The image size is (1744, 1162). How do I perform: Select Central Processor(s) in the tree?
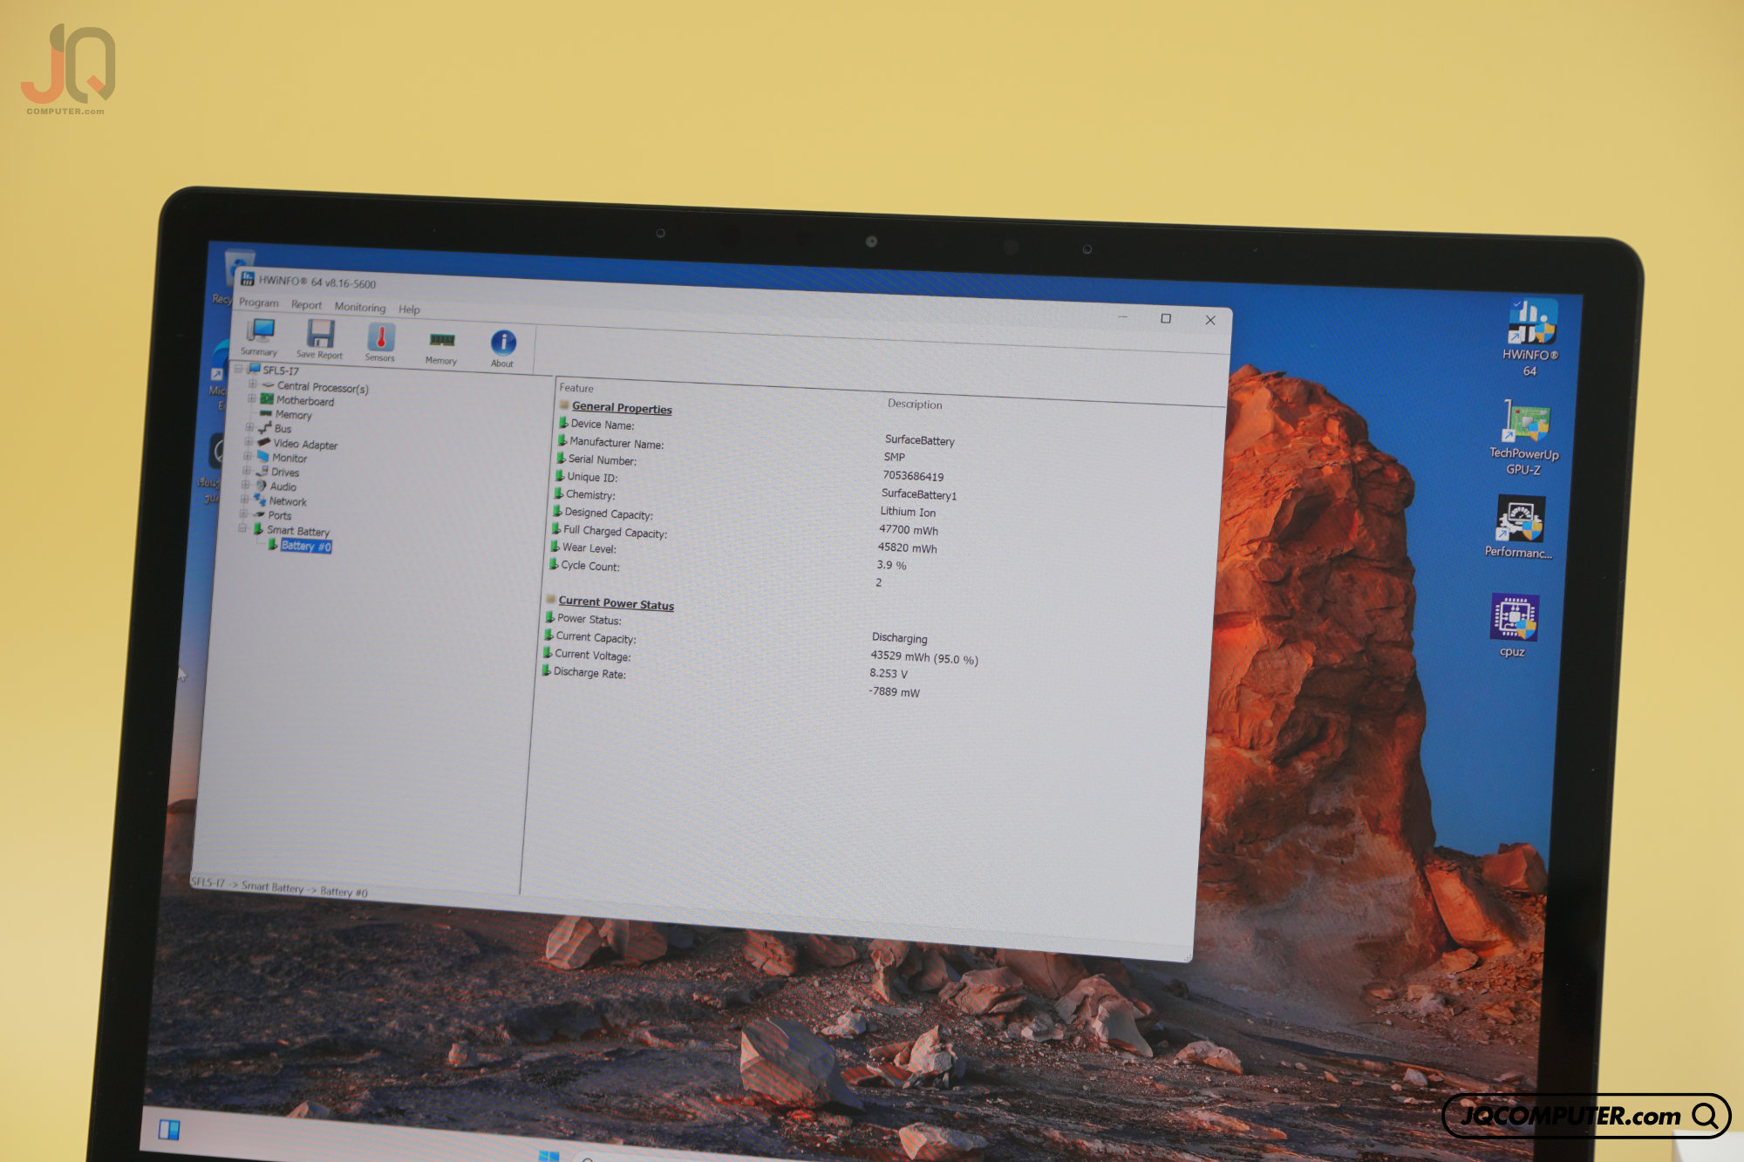pyautogui.click(x=316, y=386)
